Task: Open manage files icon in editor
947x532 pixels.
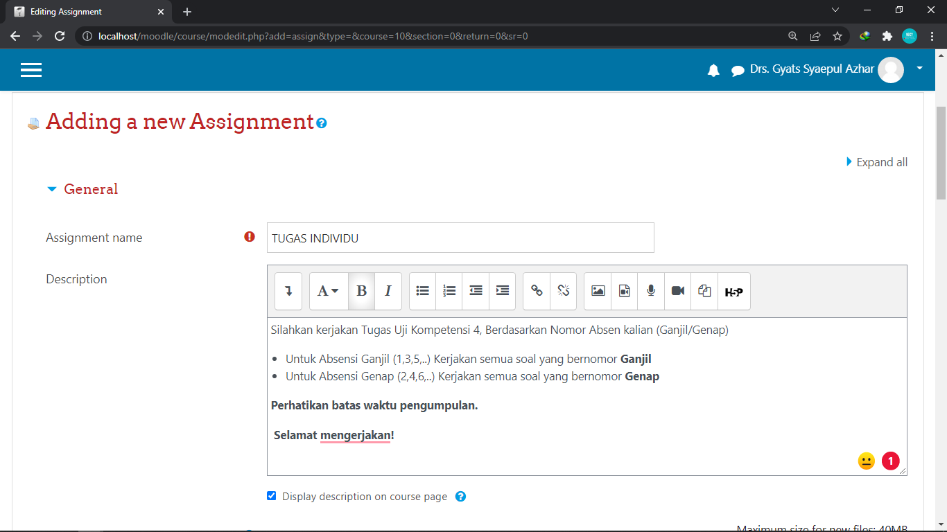Action: [704, 291]
